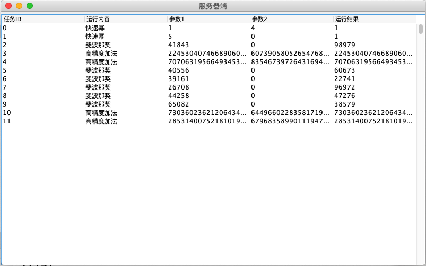The height and width of the screenshot is (266, 426).
Task: Click 参数1 cell starting 2853140075
Action: click(x=207, y=121)
